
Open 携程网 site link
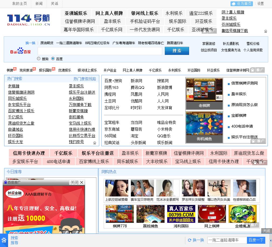point(110,94)
